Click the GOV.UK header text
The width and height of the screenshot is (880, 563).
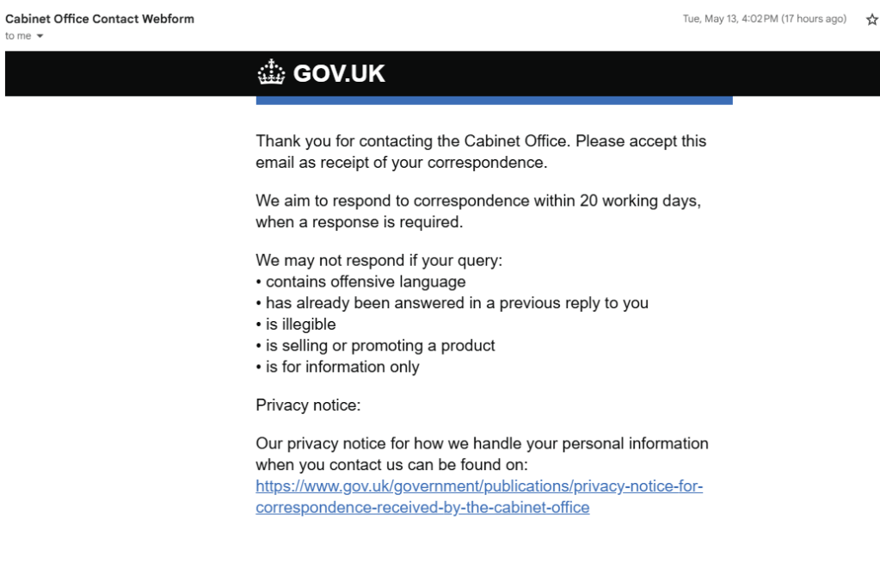pos(338,74)
